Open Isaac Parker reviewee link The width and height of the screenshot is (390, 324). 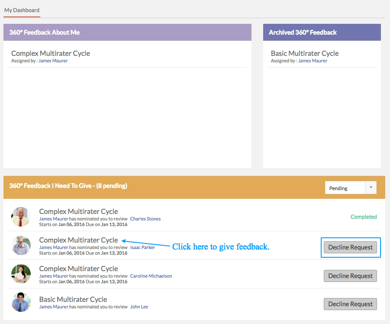[x=142, y=248]
